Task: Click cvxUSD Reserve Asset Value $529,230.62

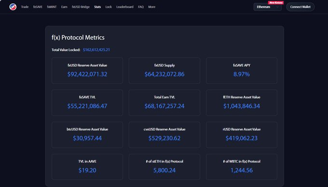Action: [x=164, y=138]
